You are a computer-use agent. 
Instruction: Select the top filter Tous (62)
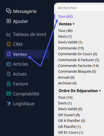coord(65,17)
